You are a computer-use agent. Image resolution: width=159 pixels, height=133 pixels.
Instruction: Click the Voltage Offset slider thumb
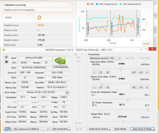[123, 121]
